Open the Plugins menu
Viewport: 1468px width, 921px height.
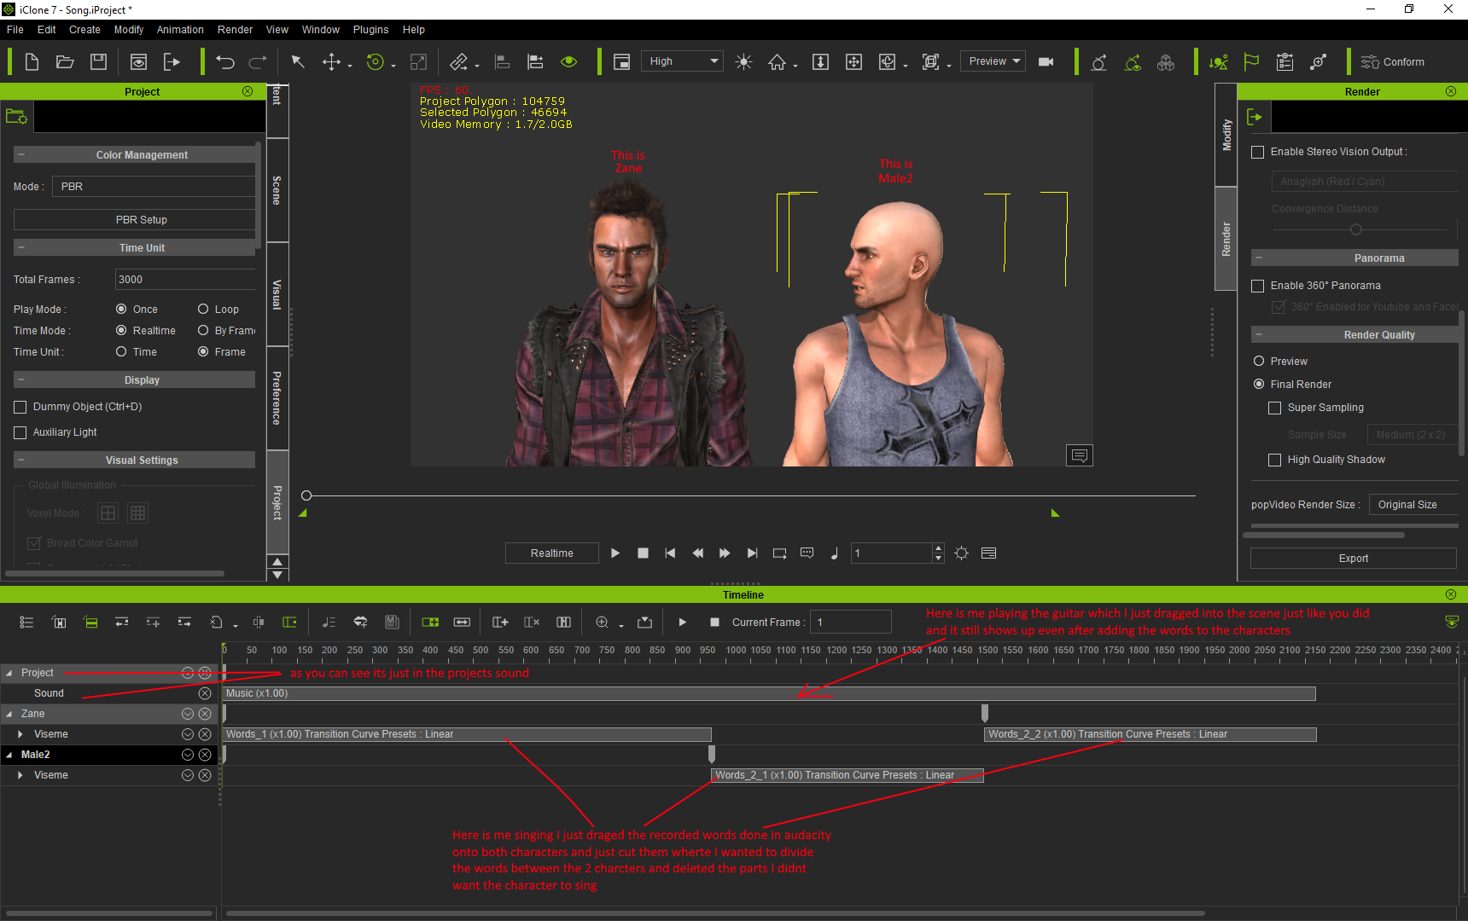point(371,30)
